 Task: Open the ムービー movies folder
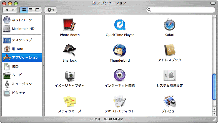pos(22,75)
